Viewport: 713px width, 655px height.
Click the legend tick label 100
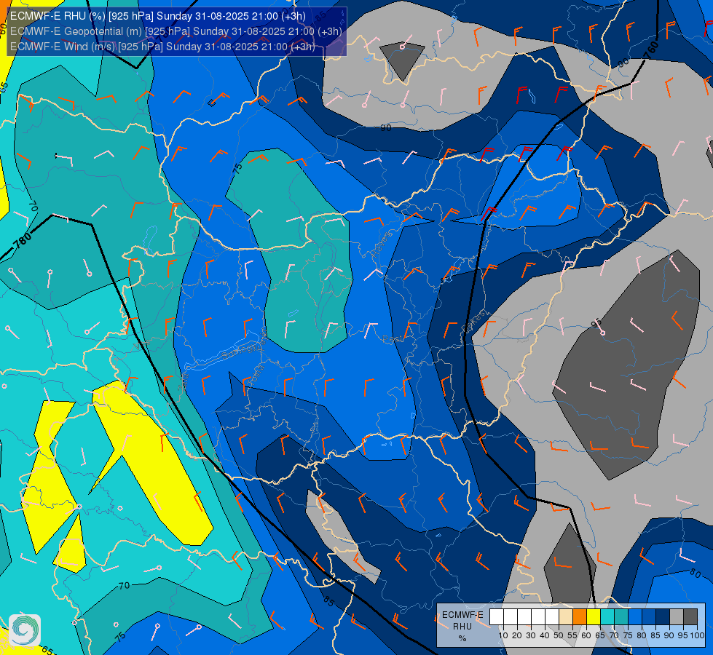pos(697,635)
